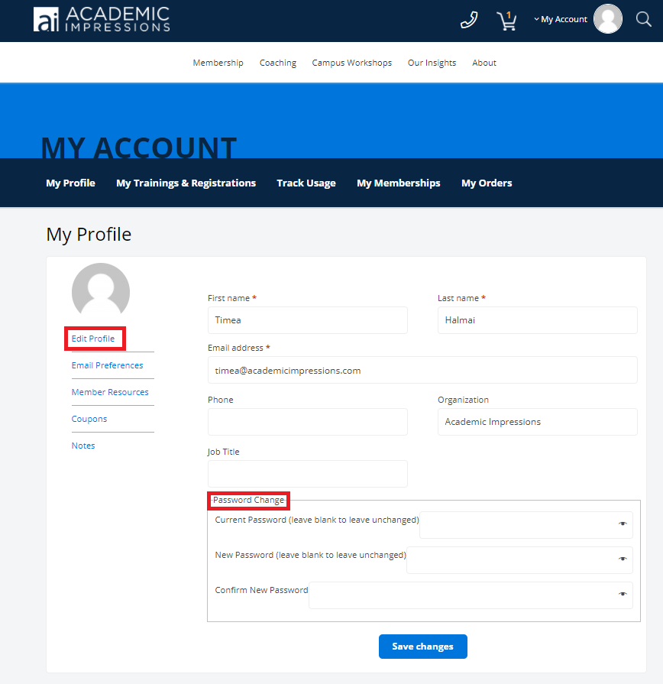Open the Our Insights menu item
663x684 pixels.
(432, 63)
